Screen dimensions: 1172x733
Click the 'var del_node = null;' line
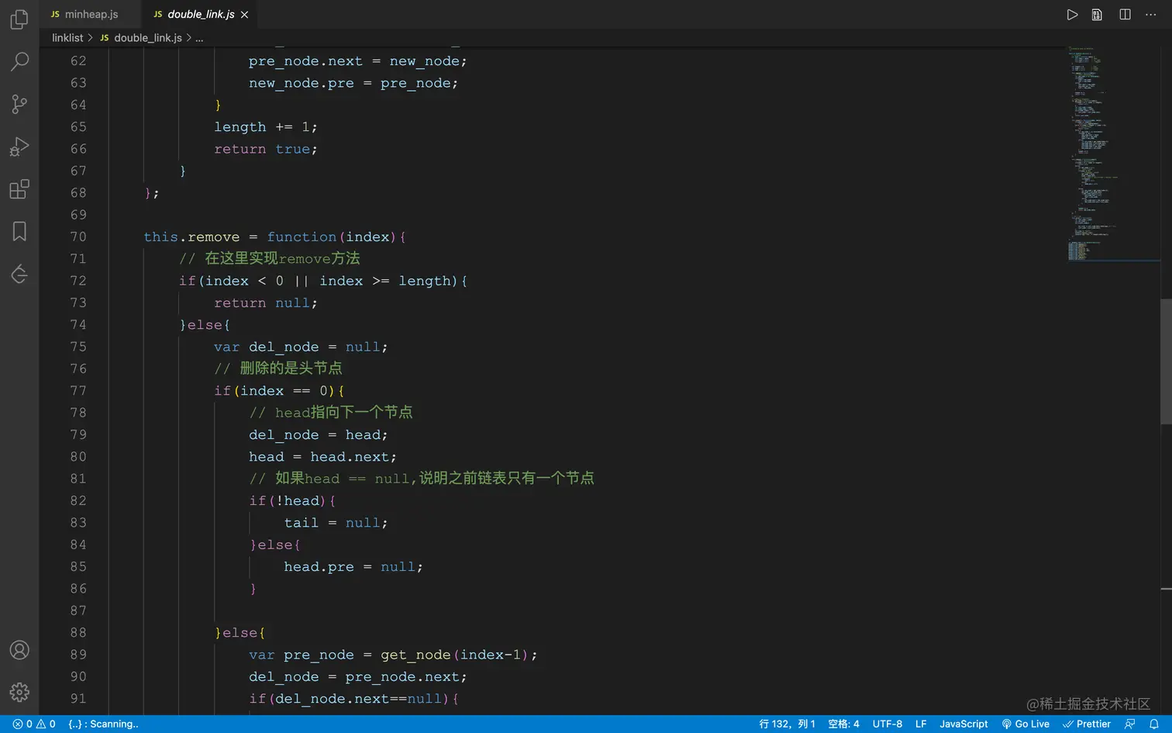click(x=301, y=347)
